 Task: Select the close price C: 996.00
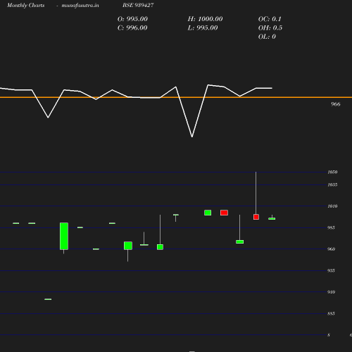click(x=132, y=28)
